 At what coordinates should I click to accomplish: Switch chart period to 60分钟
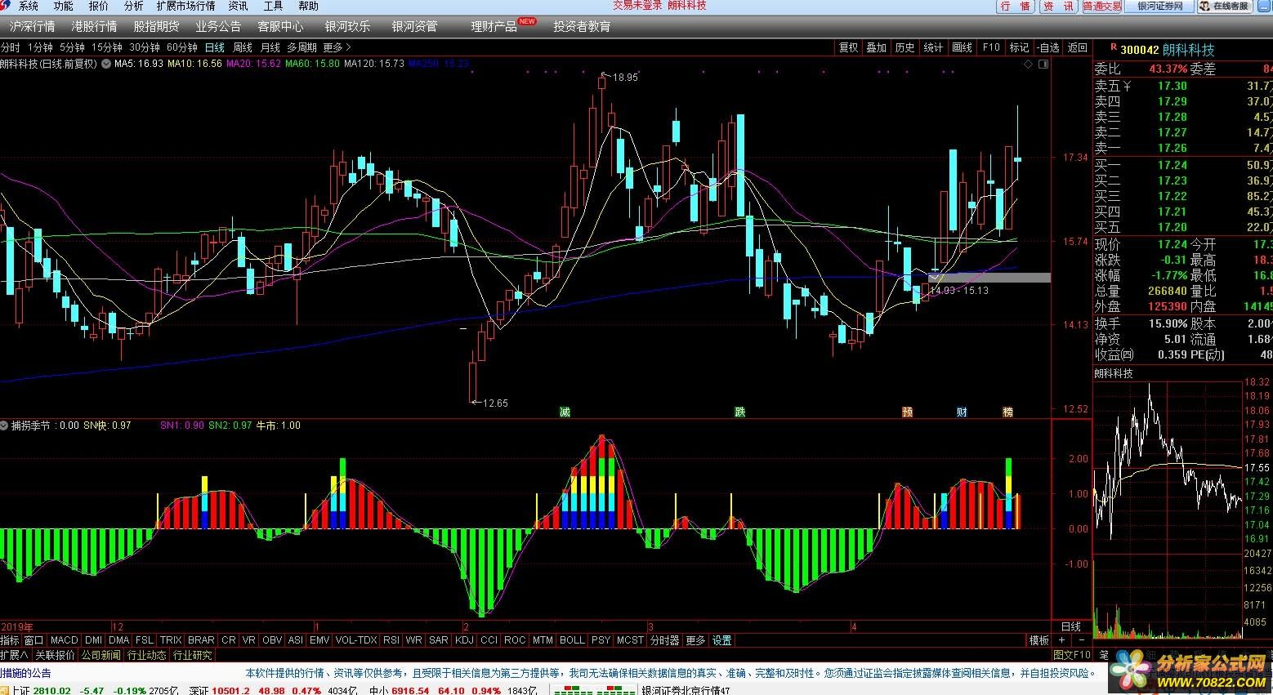(x=182, y=47)
